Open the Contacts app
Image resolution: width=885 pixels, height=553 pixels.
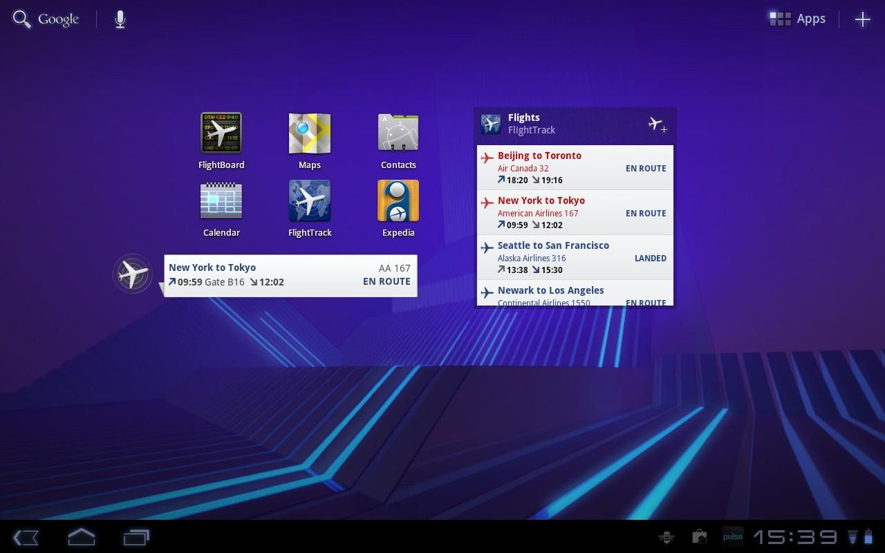(398, 133)
